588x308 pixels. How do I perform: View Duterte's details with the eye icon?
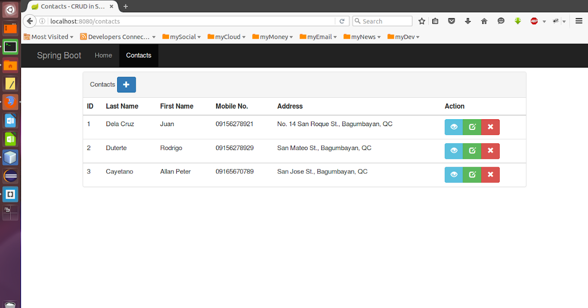(453, 151)
